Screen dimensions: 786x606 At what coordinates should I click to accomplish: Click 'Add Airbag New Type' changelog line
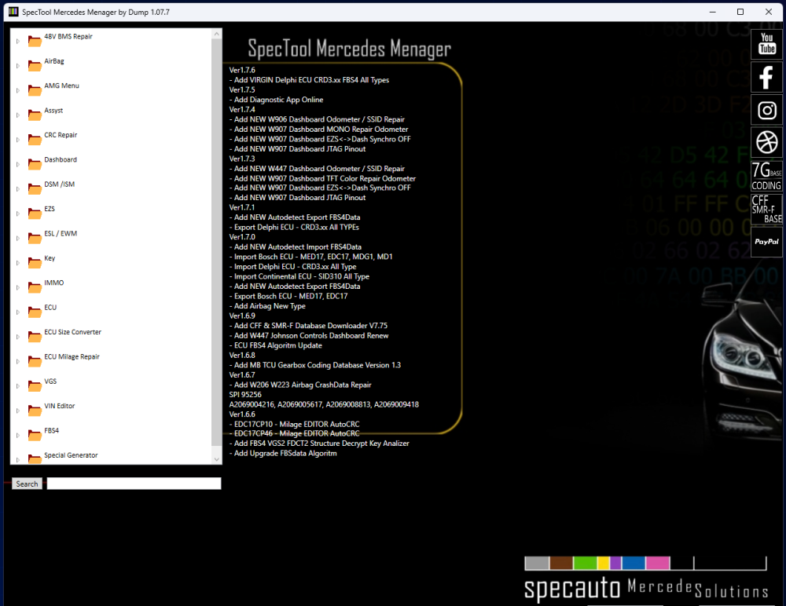pyautogui.click(x=267, y=306)
